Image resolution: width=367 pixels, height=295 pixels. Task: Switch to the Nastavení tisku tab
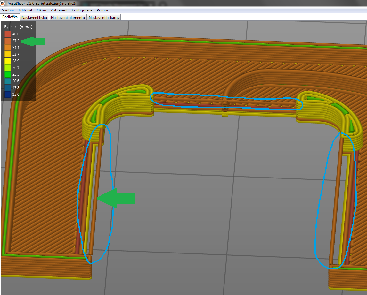(x=34, y=18)
